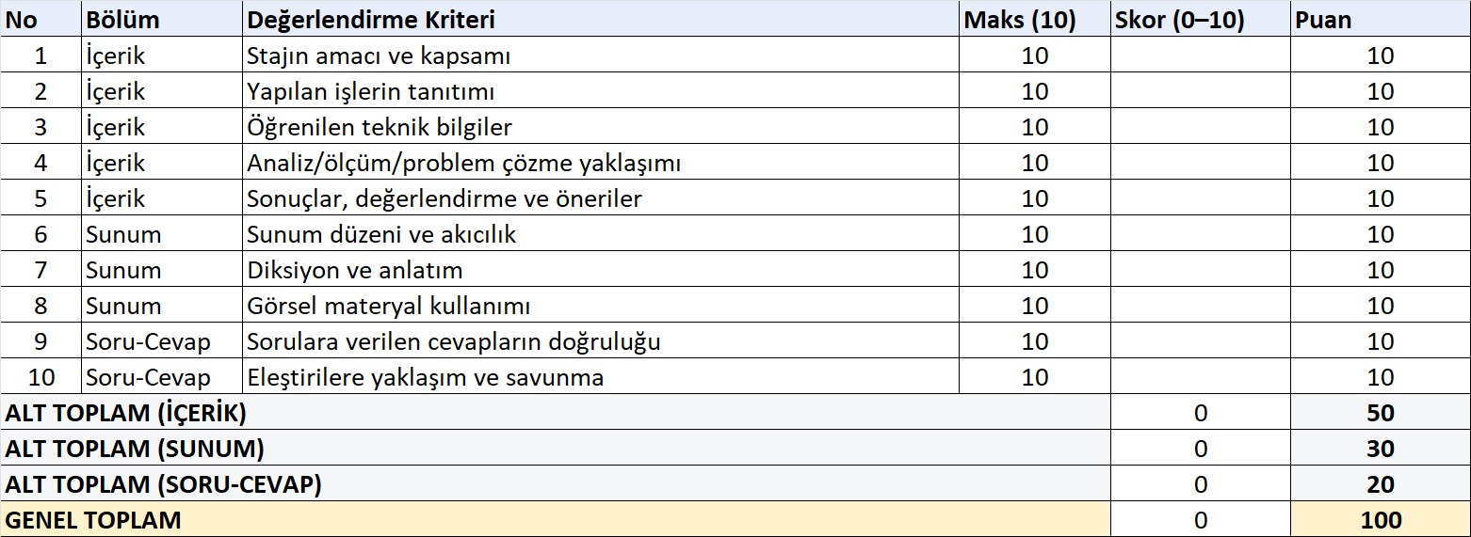Click the 'ALT TOPLAM (İÇERİK)' label row
This screenshot has width=1471, height=537.
click(127, 413)
